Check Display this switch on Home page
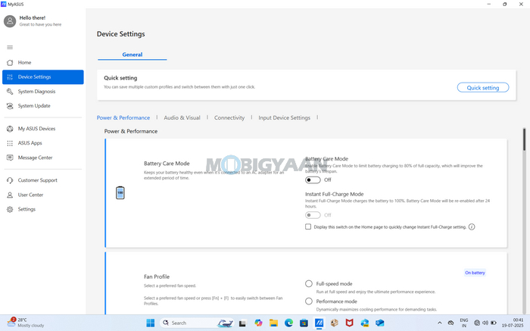 [308, 227]
